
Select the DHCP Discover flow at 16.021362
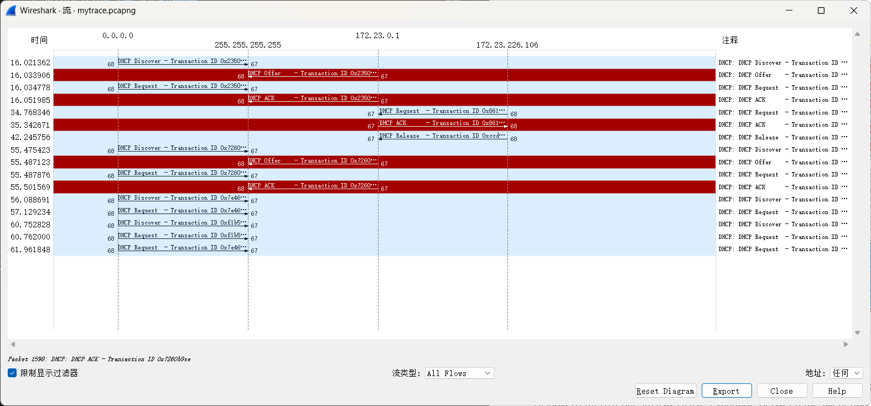(385, 63)
